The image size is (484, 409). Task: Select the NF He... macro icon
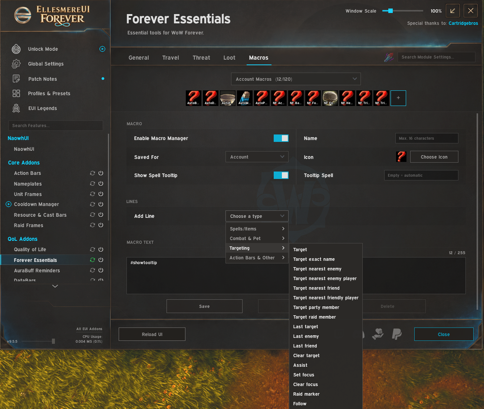(x=347, y=98)
